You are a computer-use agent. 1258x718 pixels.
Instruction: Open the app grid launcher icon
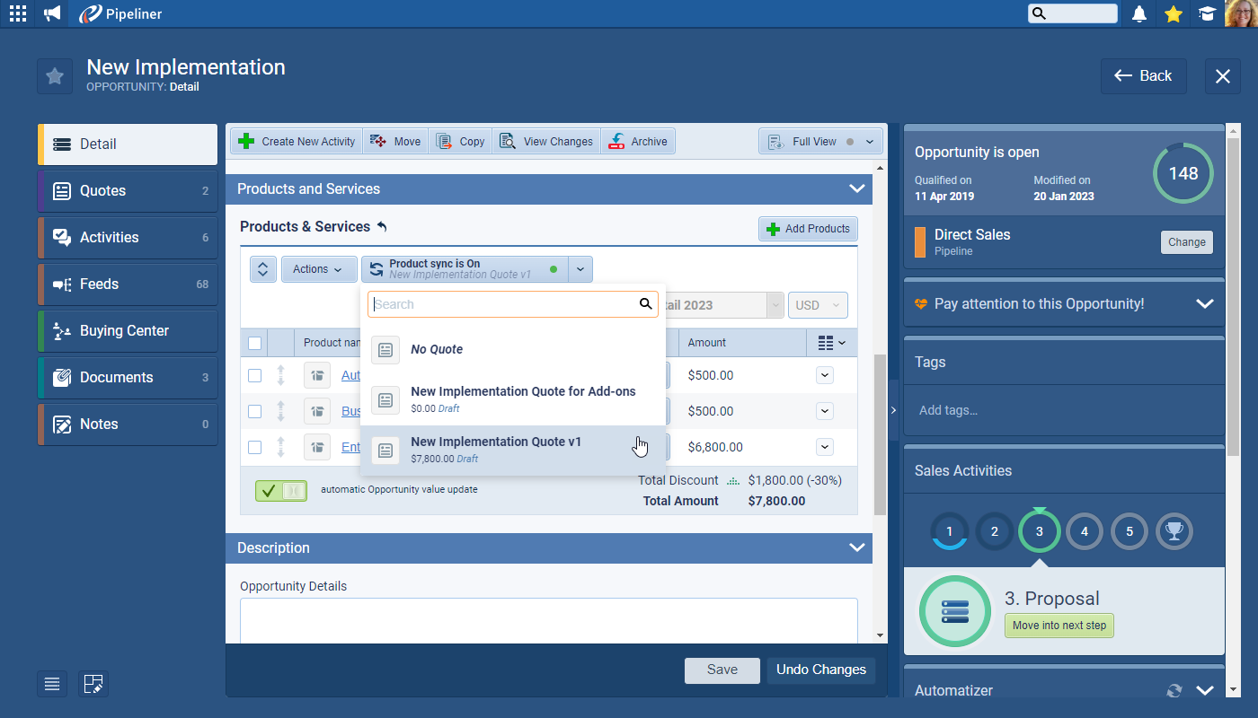point(17,13)
